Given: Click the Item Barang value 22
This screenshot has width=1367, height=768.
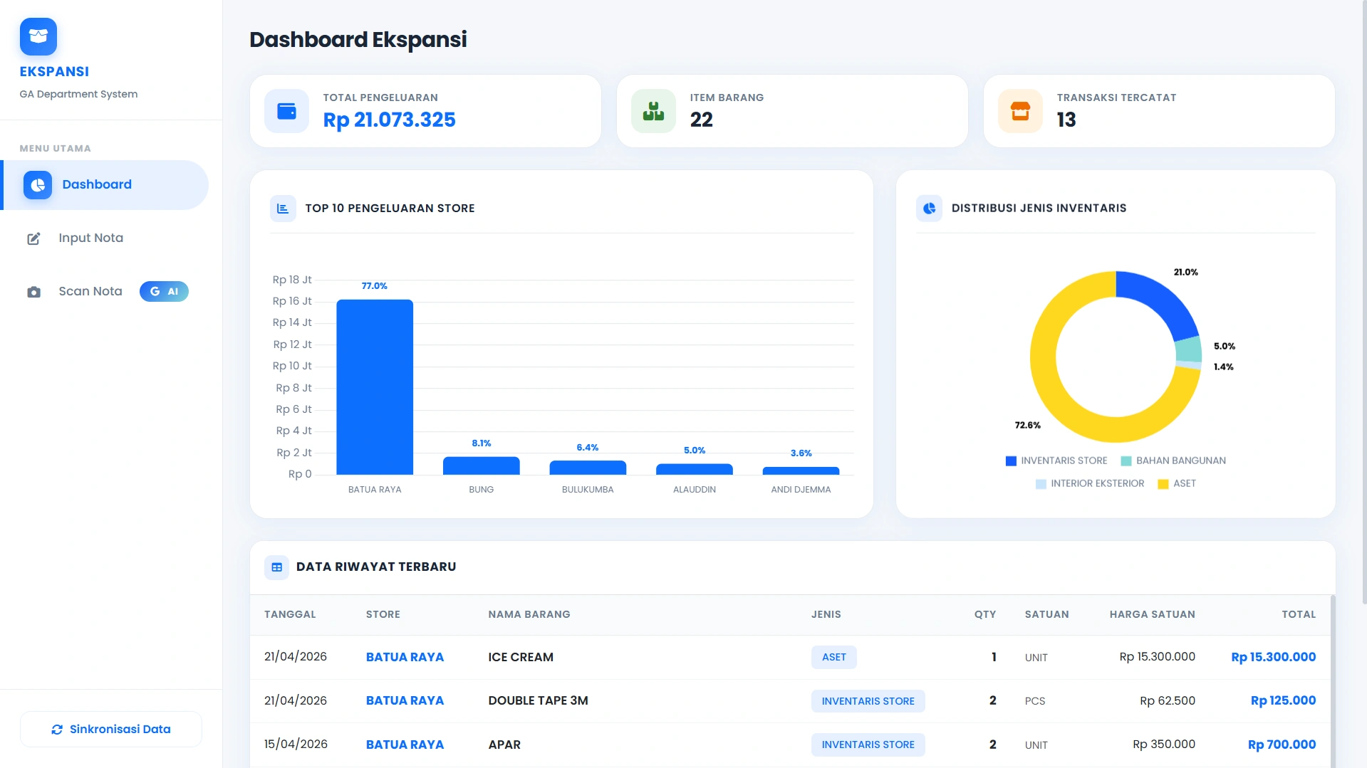Looking at the screenshot, I should point(702,120).
